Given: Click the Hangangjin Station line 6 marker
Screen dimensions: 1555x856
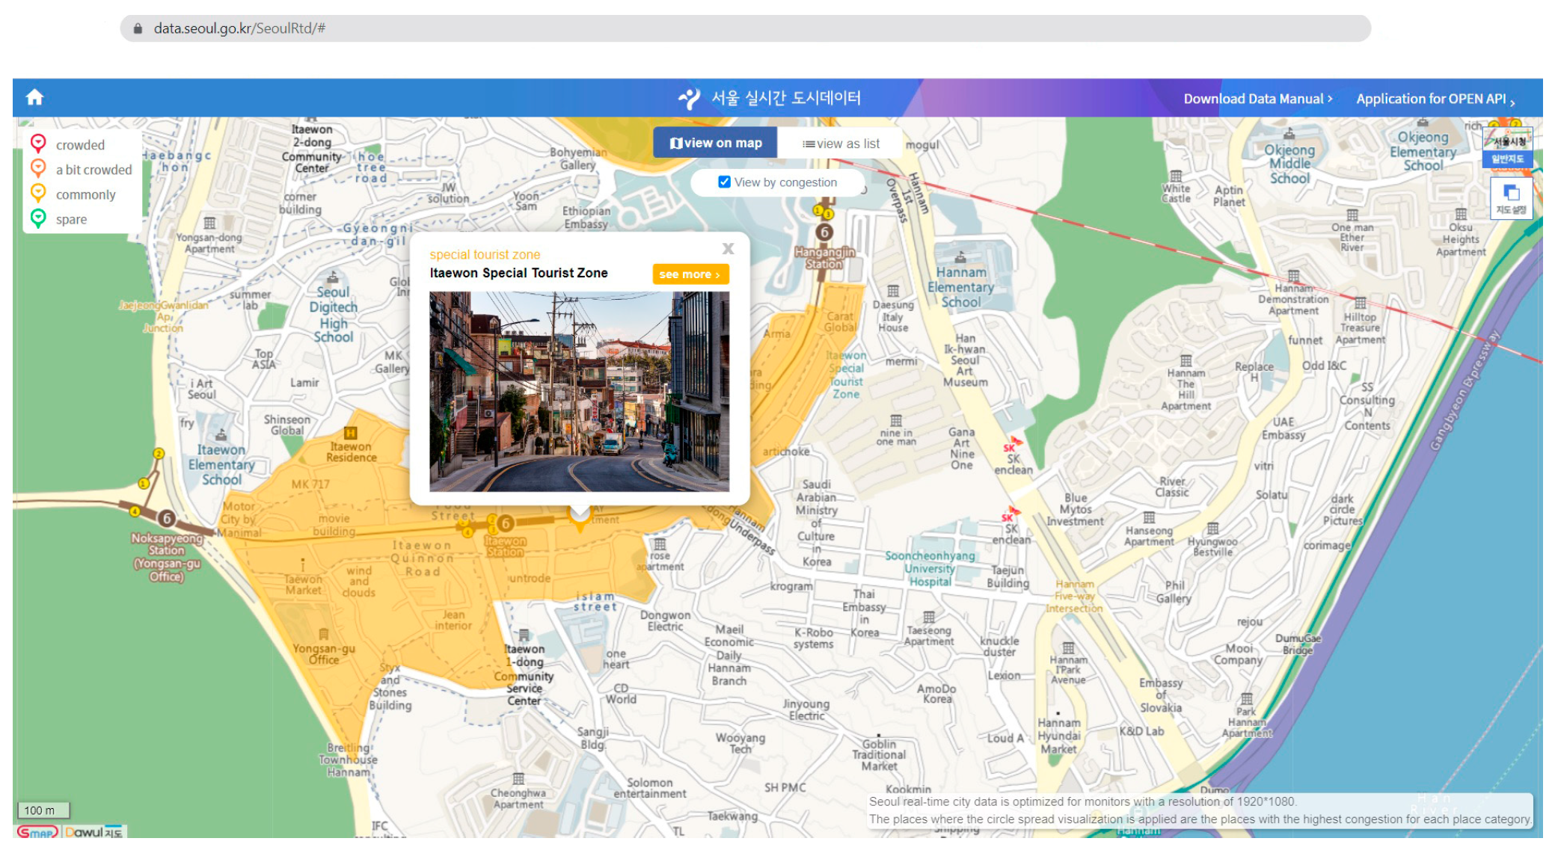Looking at the screenshot, I should click(823, 233).
